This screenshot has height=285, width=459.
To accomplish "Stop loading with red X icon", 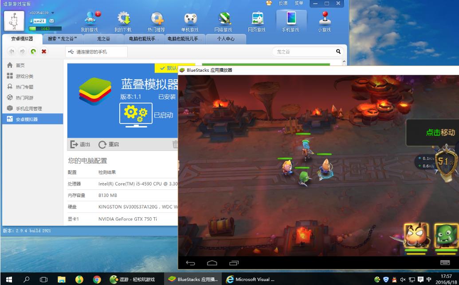I will point(44,51).
